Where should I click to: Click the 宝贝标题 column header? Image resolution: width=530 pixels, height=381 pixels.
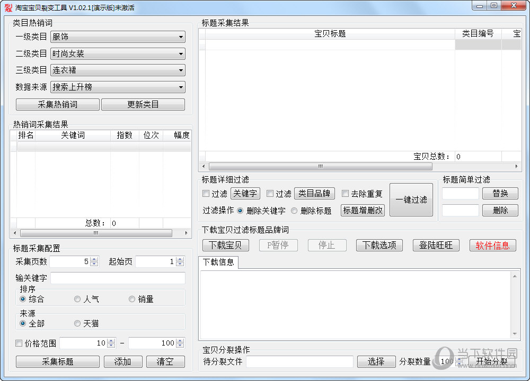click(330, 34)
